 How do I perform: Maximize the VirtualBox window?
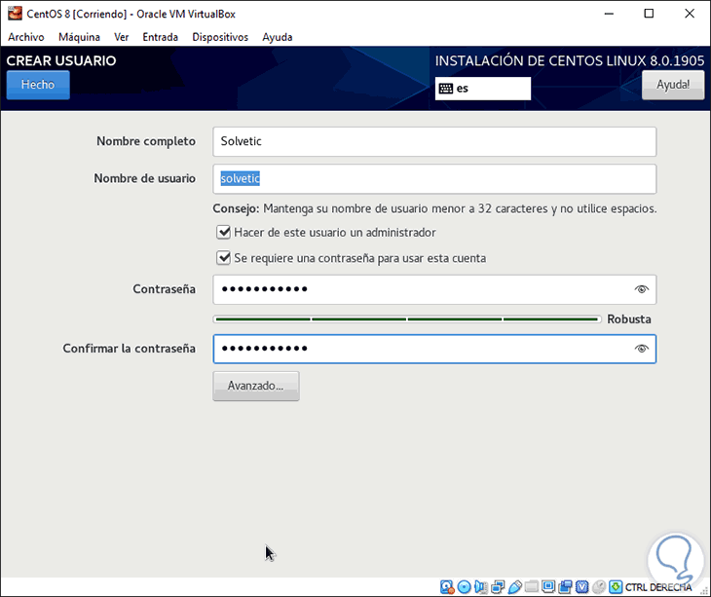649,14
